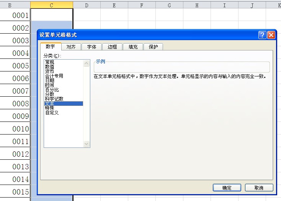Select 会计专用 in the category list
This screenshot has height=201, width=281.
(x=64, y=76)
